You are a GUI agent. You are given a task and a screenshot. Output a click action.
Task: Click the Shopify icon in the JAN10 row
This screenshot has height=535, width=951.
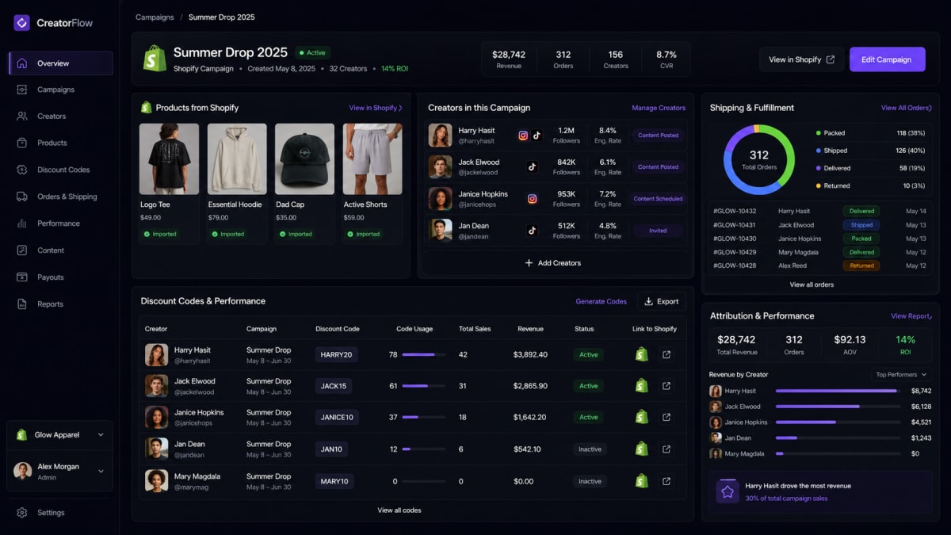click(x=642, y=449)
